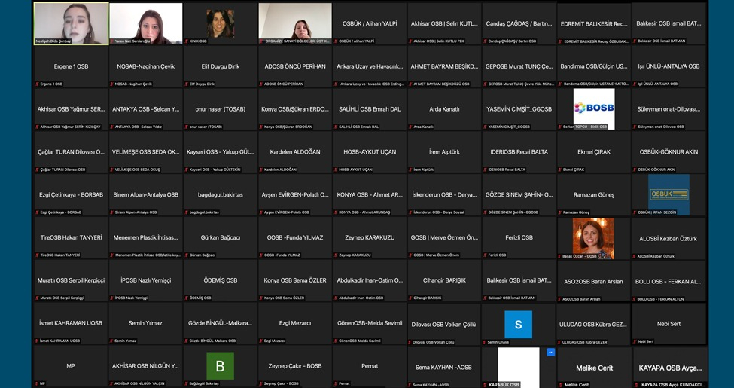Select the SALİHLİ OSB Emrah DAL tile
This screenshot has height=388, width=734.
click(370, 109)
